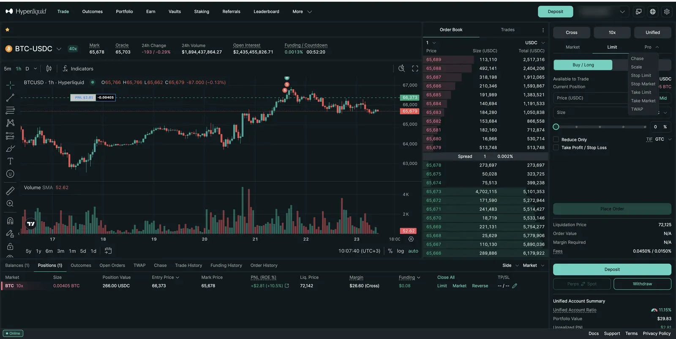Open the chart scale settings gear

(x=411, y=239)
